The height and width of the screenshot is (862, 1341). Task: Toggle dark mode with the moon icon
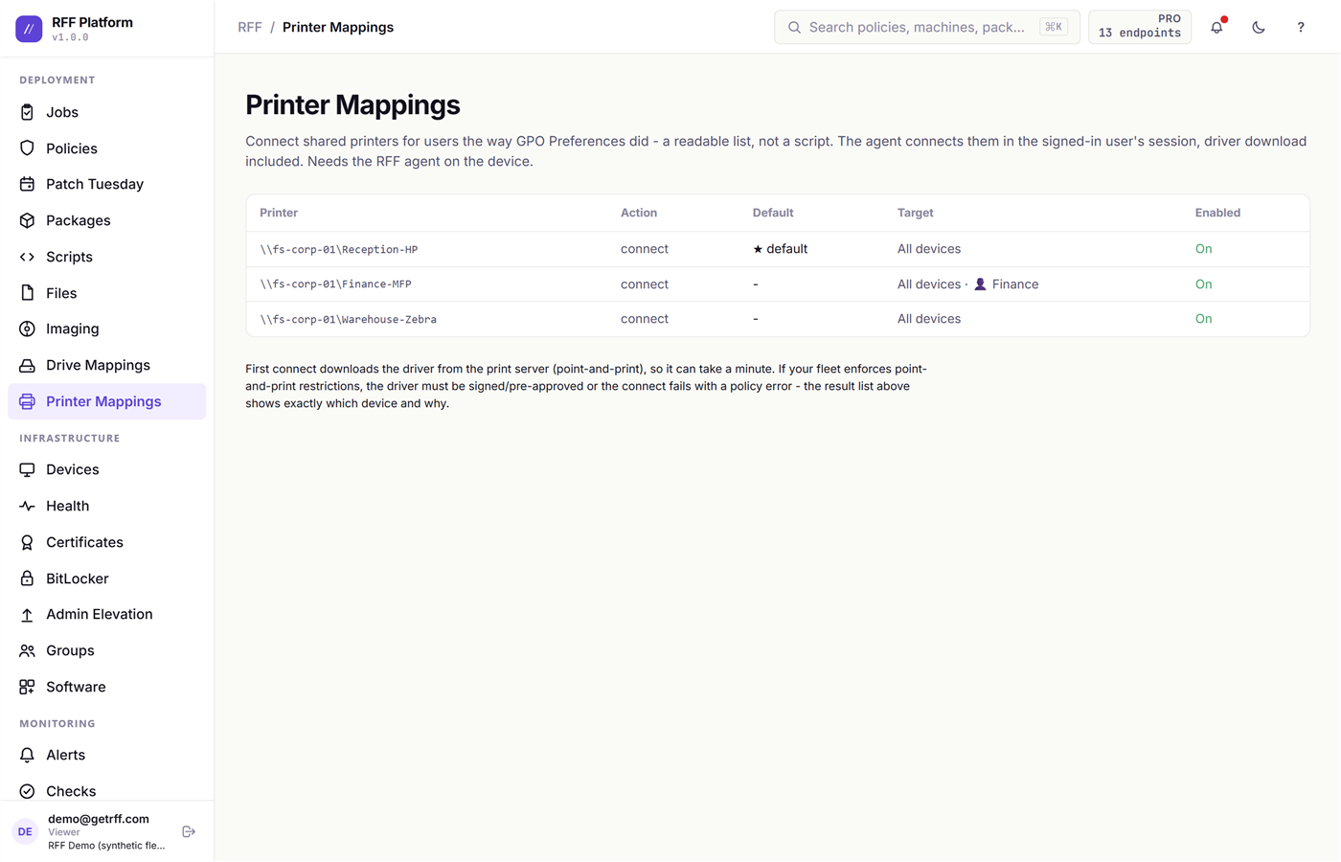click(x=1259, y=27)
